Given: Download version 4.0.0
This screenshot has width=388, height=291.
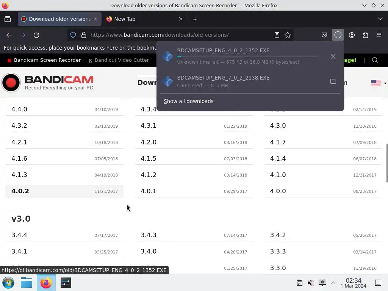Looking at the screenshot, I should (x=323, y=191).
